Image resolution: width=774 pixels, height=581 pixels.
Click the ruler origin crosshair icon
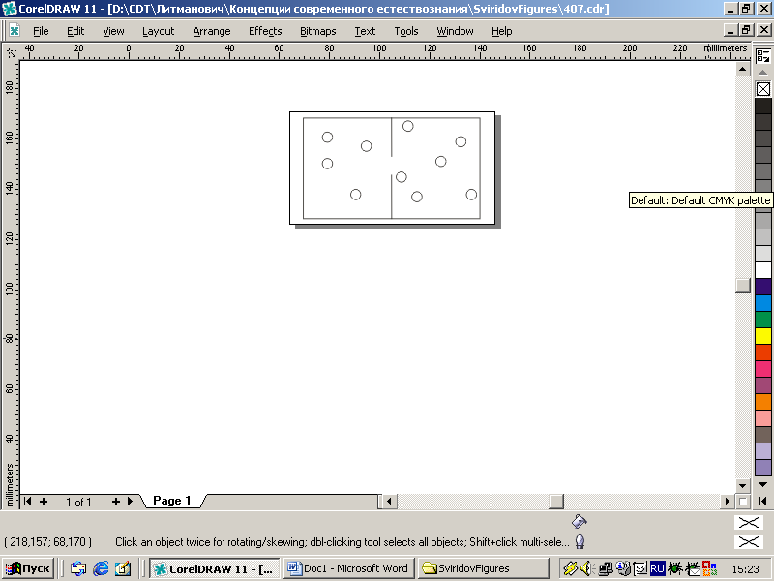11,52
